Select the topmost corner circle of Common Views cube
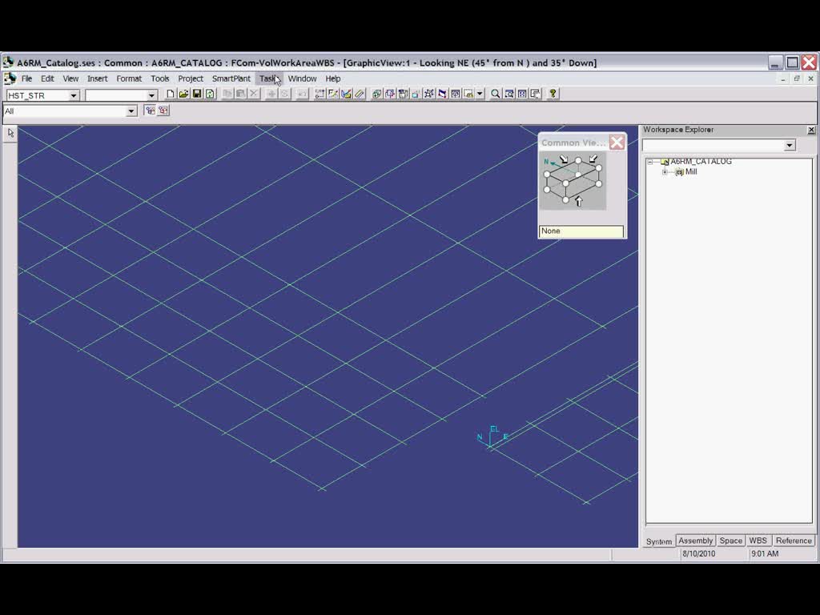820x615 pixels. 578,161
